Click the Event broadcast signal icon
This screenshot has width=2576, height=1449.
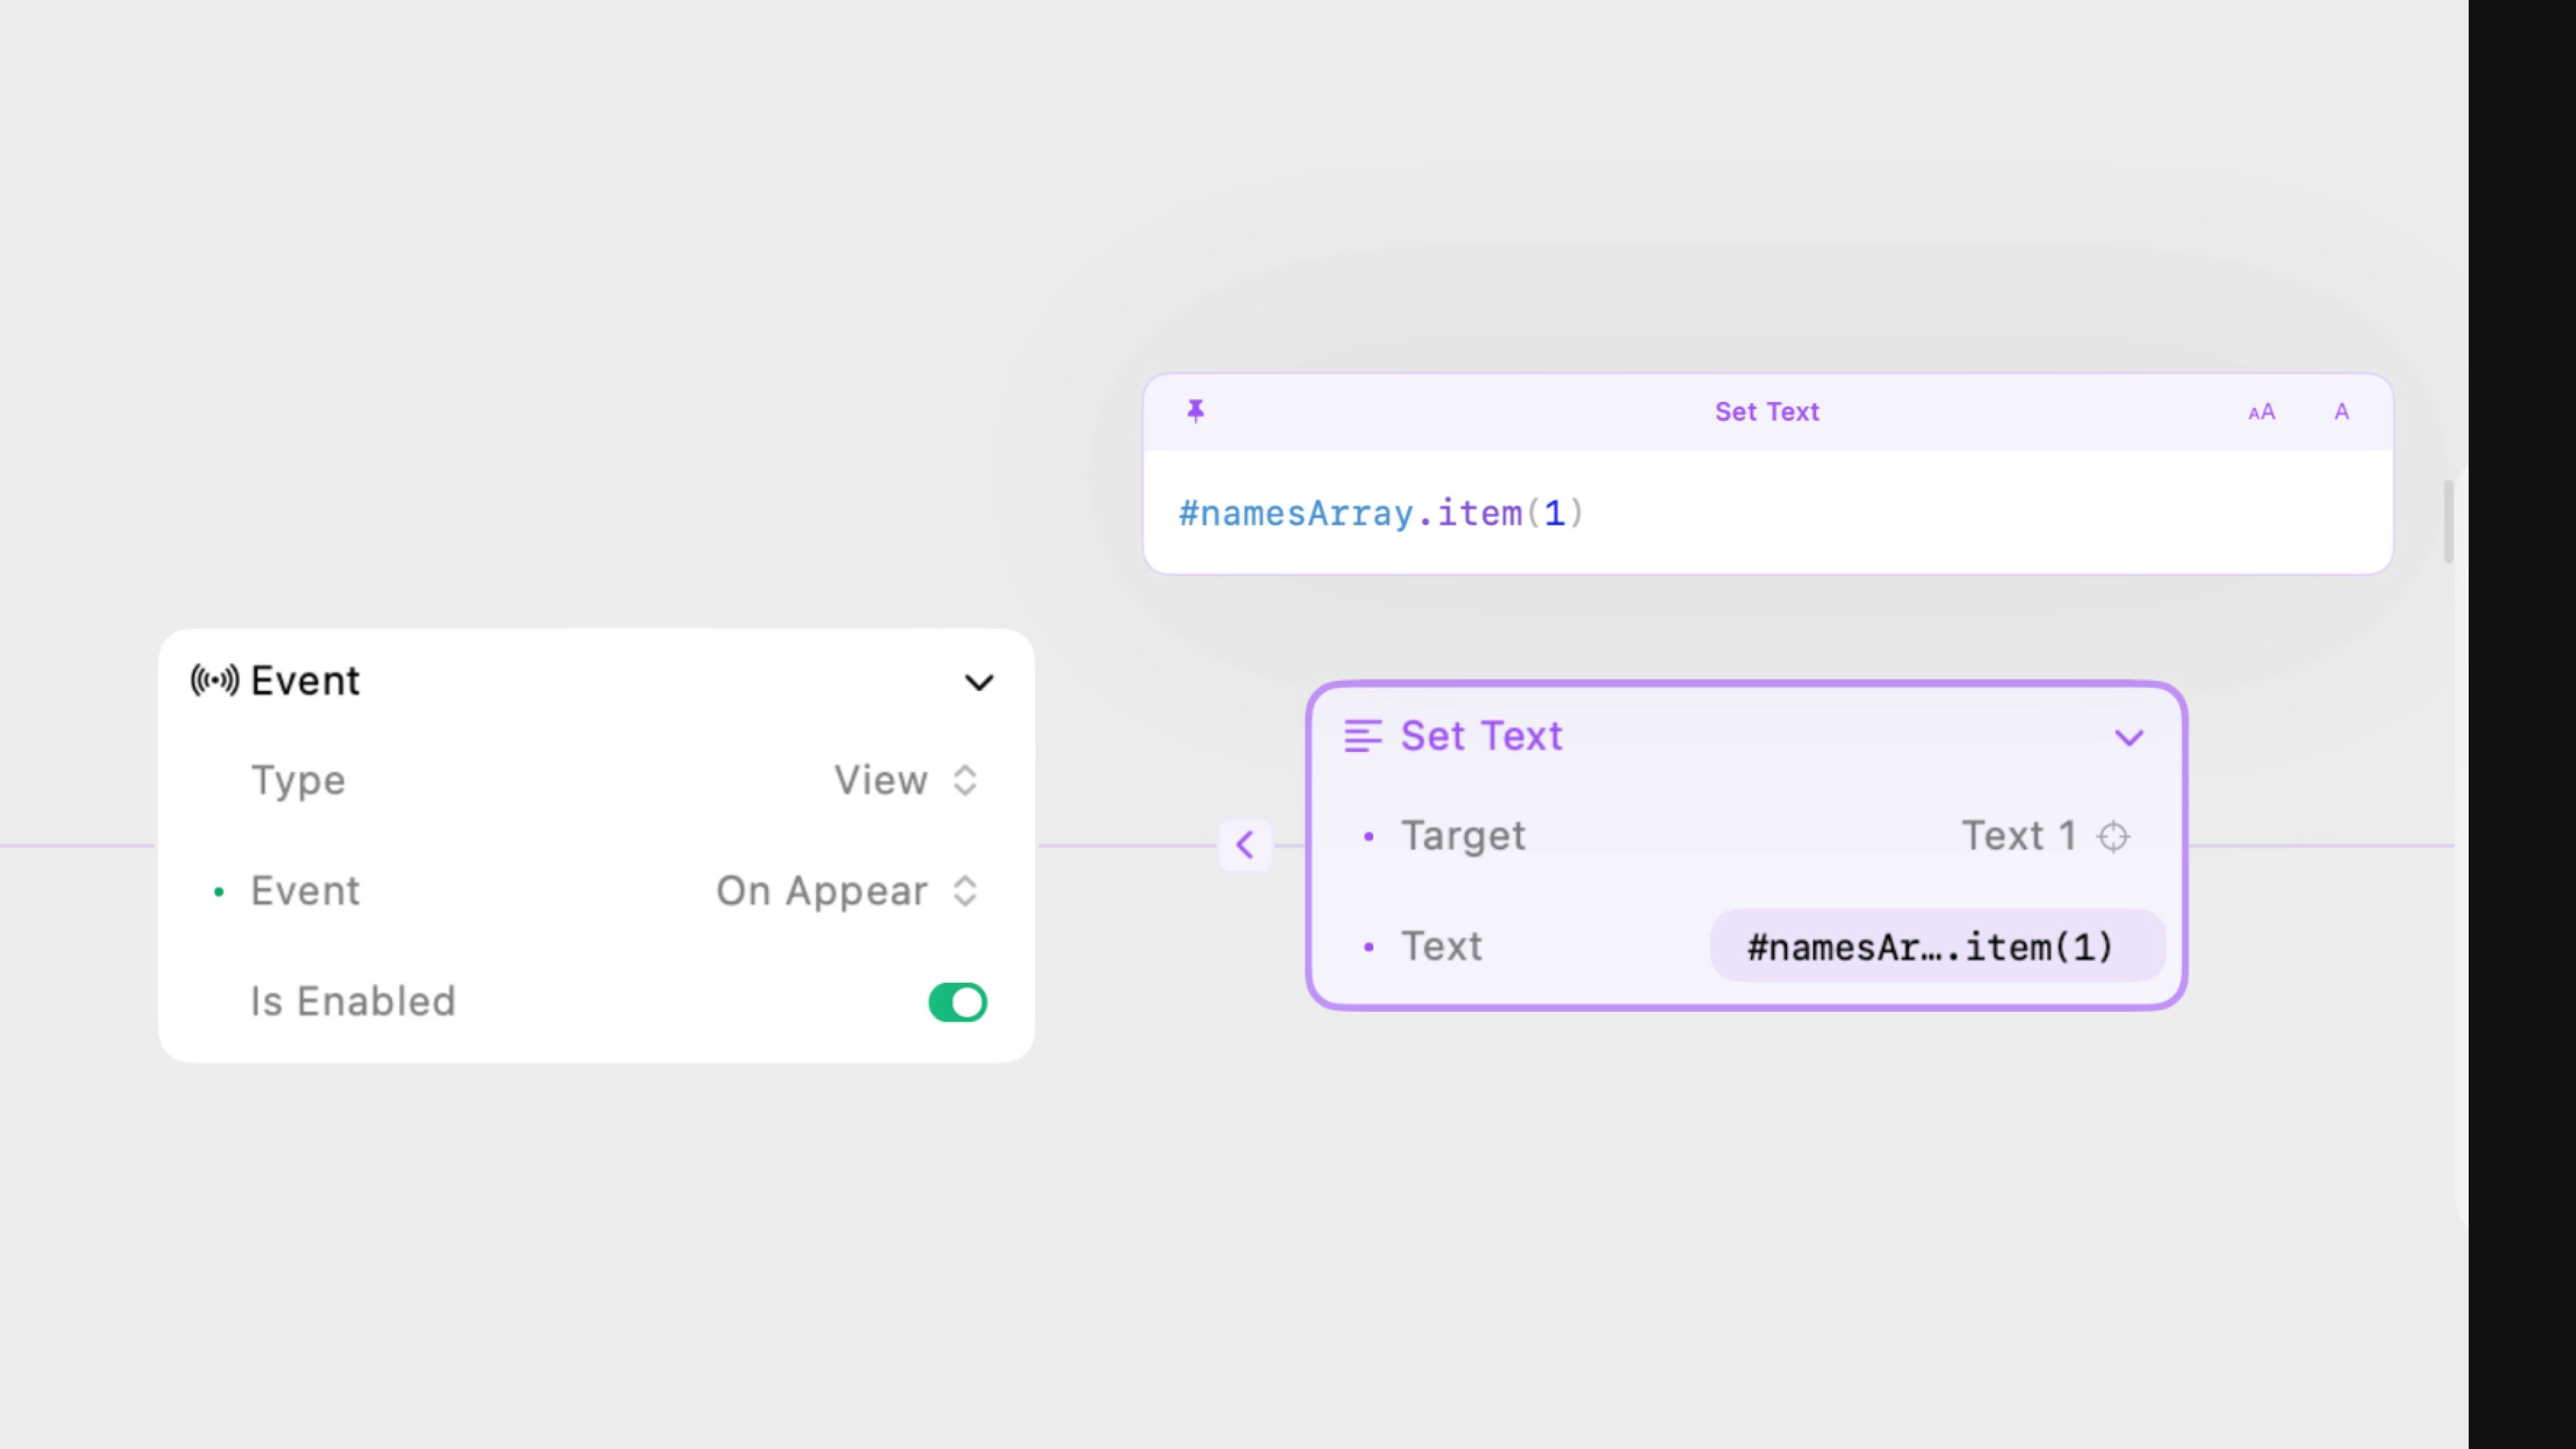point(215,681)
